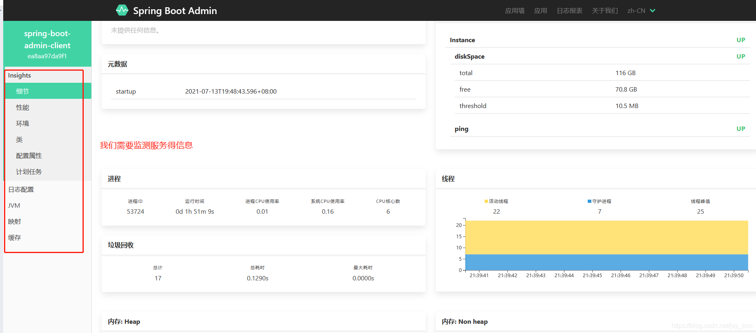Open the 应用 navigation item
Viewport: 756px width, 333px height.
pyautogui.click(x=540, y=11)
